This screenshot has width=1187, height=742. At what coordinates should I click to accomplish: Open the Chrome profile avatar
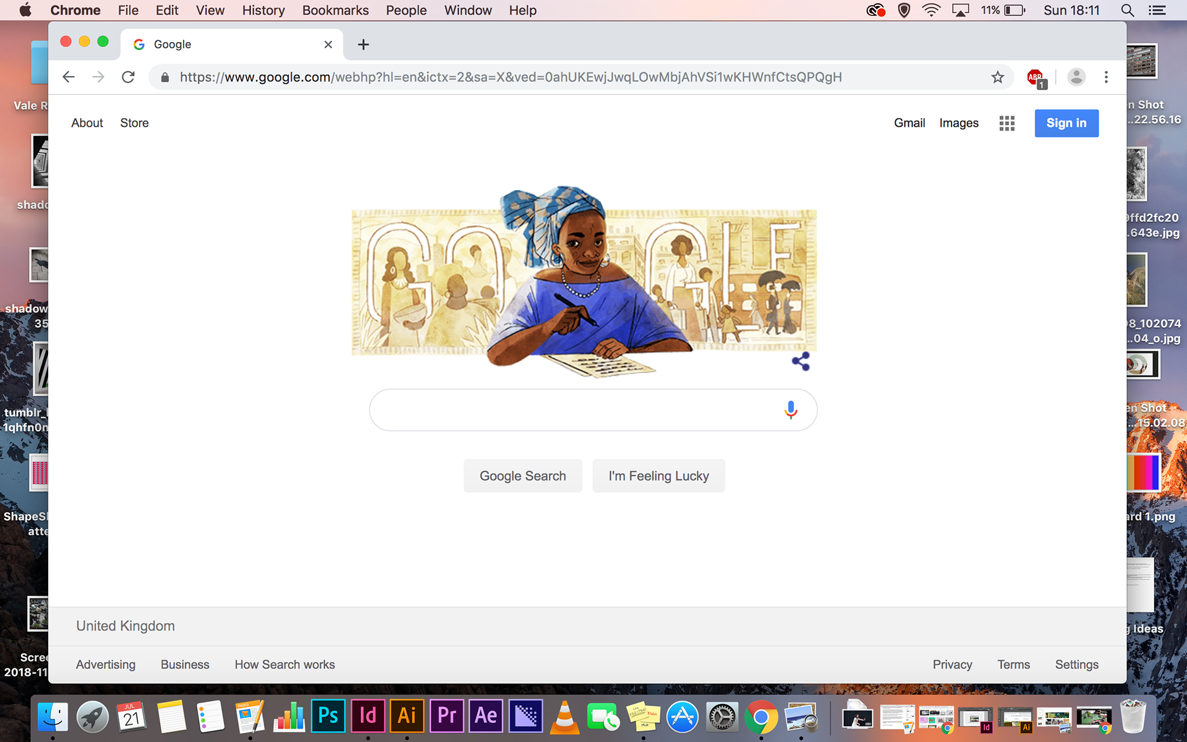click(x=1076, y=77)
